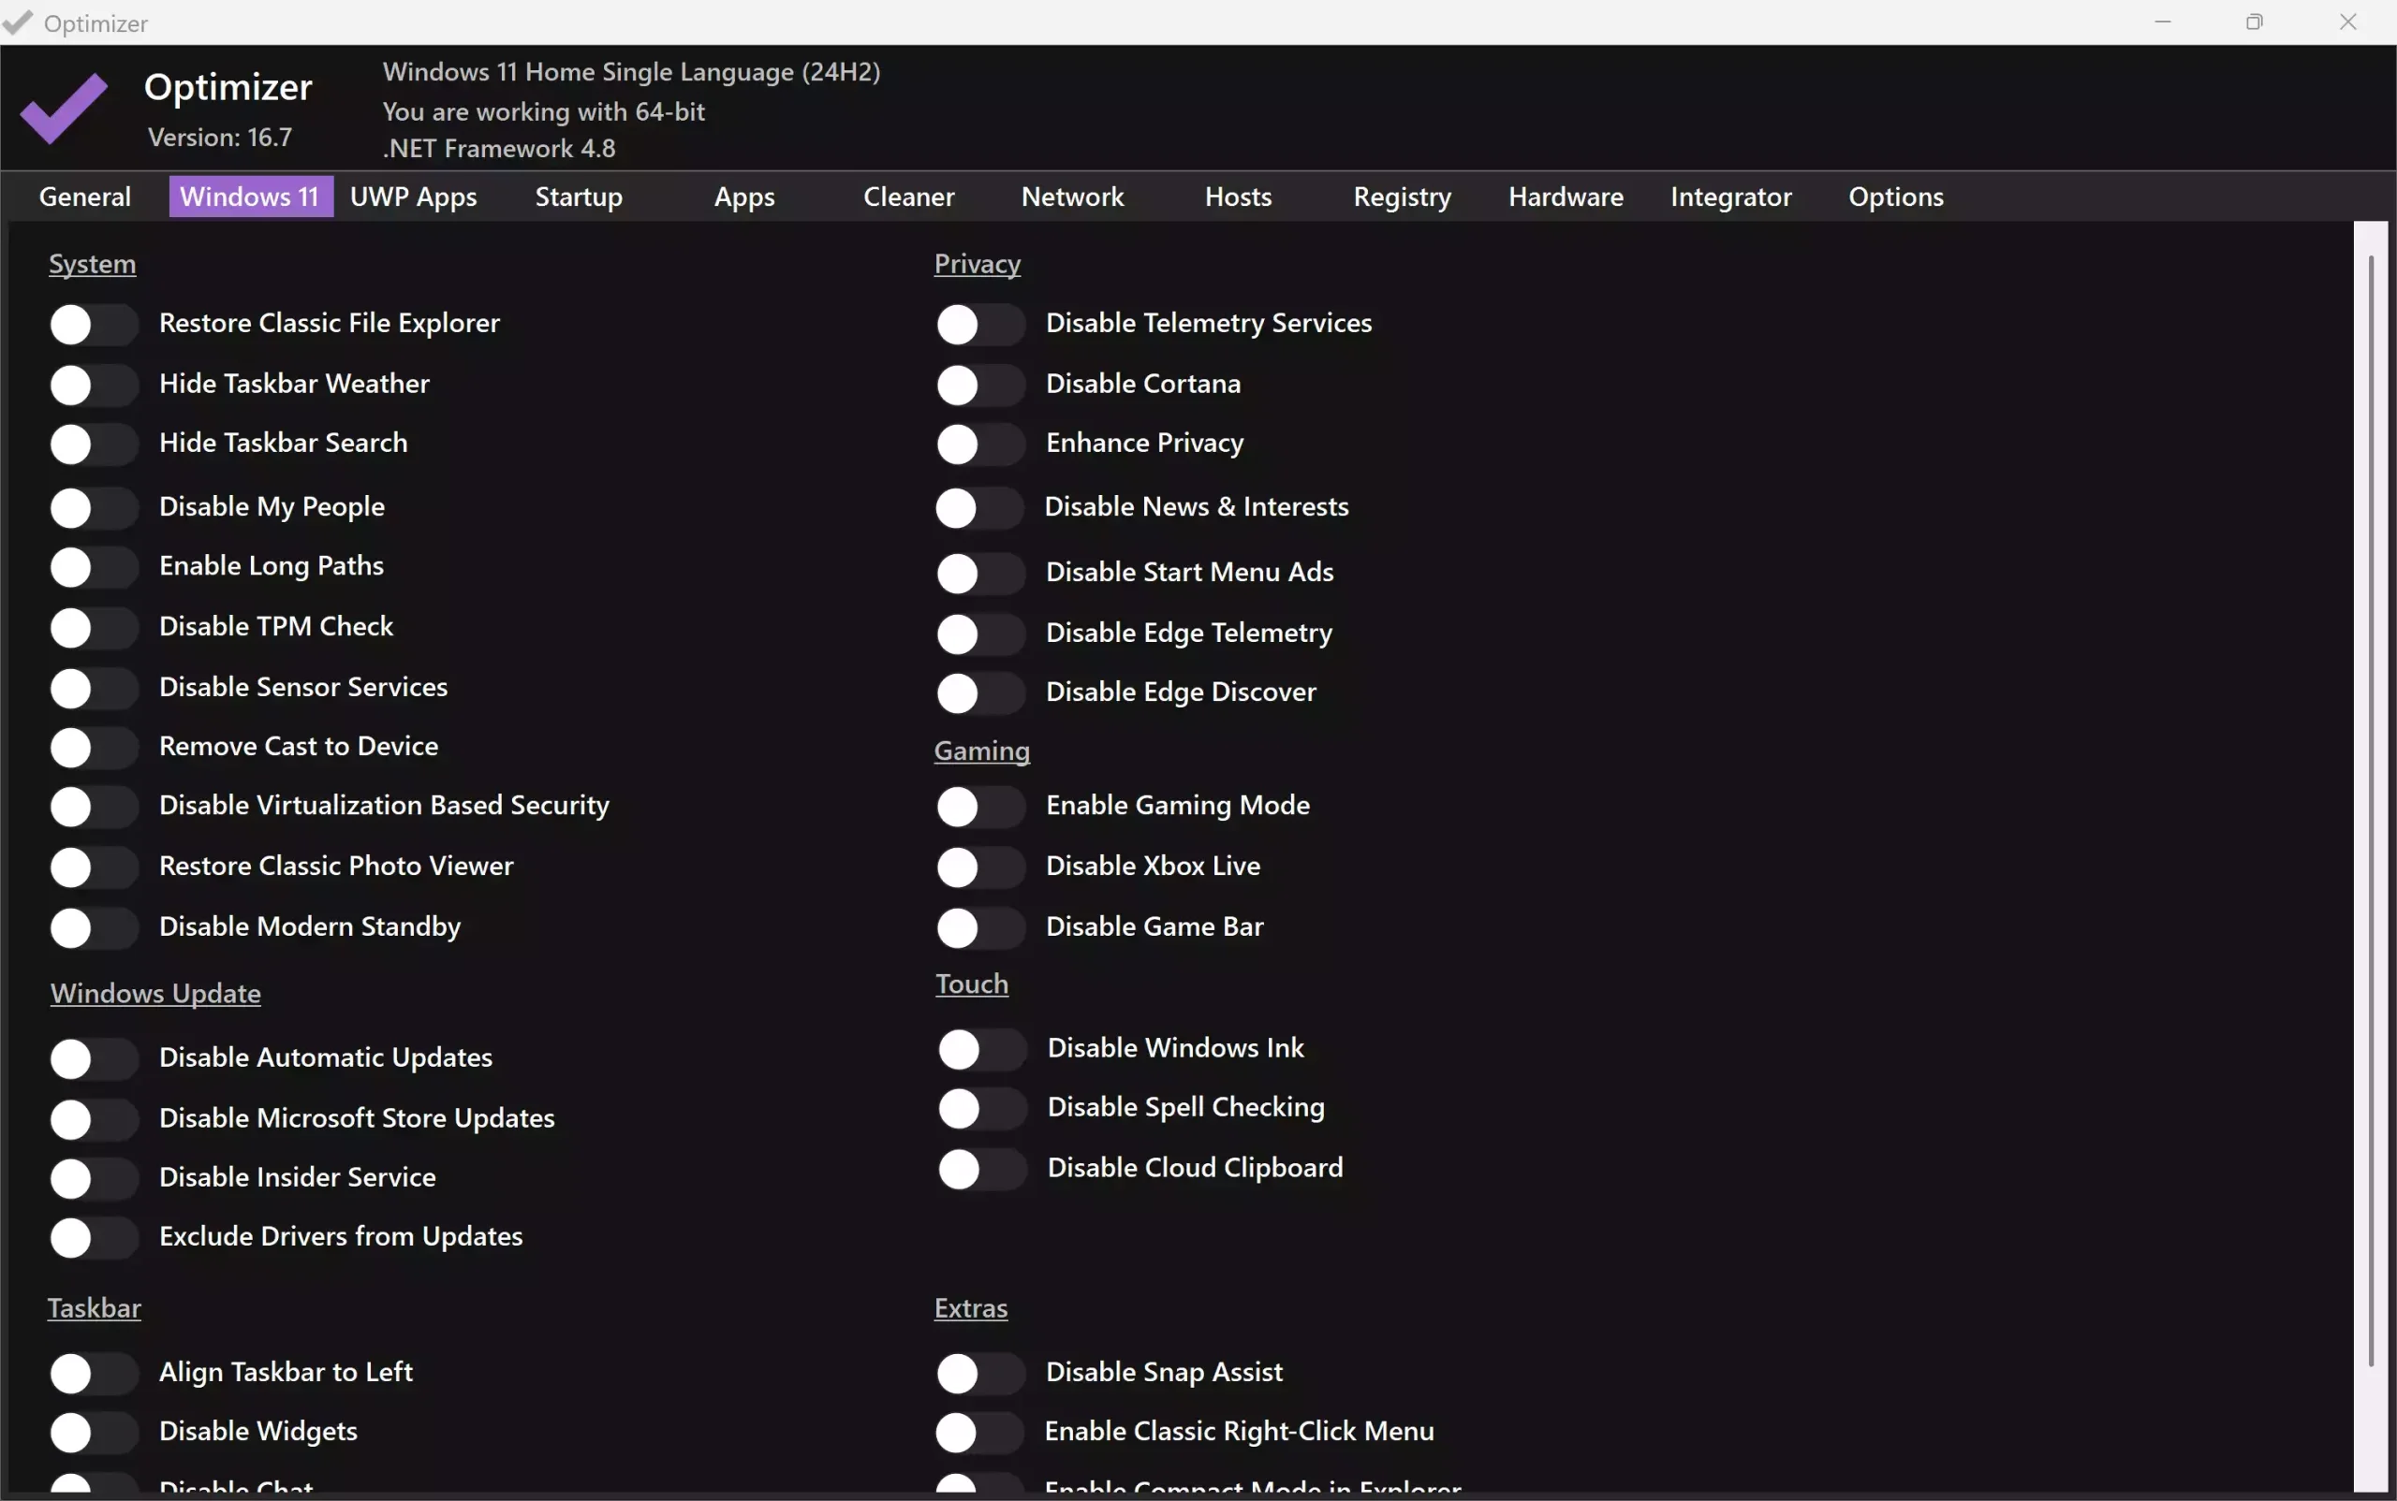Enable Disable Automatic Updates

[x=93, y=1057]
